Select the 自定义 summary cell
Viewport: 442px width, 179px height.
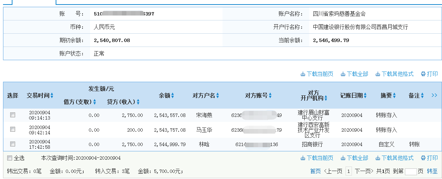coord(386,144)
